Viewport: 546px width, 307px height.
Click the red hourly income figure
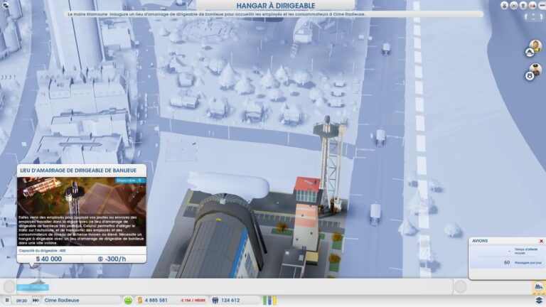click(193, 301)
